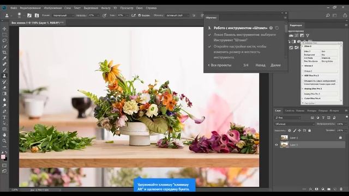
Task: Show Layer 2 via its visibility box
Action: [x=276, y=138]
